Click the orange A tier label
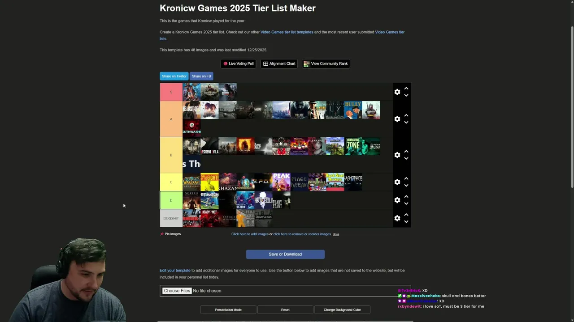The image size is (574, 322). 171,119
